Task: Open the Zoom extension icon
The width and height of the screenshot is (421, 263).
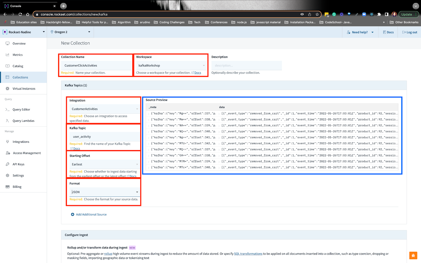Action: tap(364, 14)
